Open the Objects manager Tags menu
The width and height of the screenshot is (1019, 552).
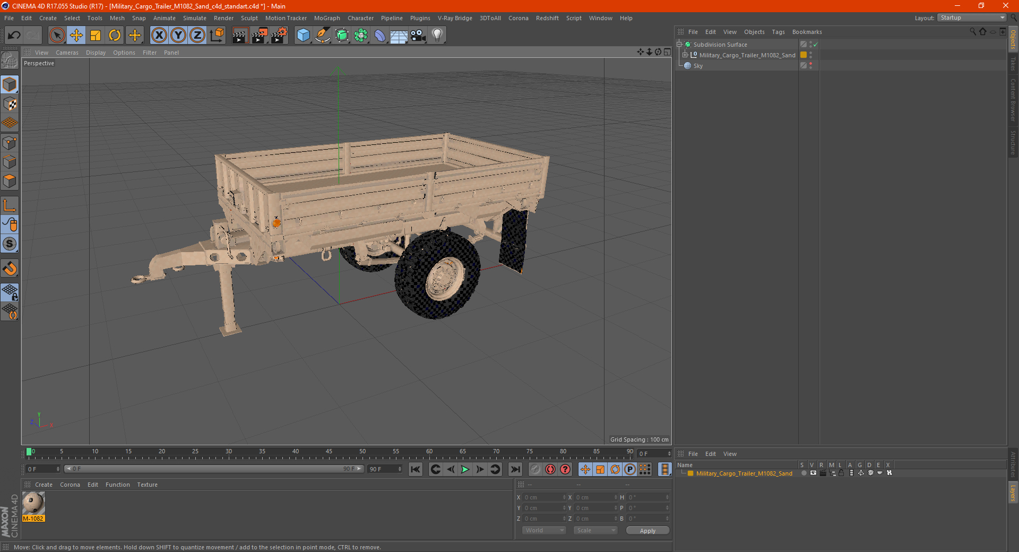click(x=778, y=32)
